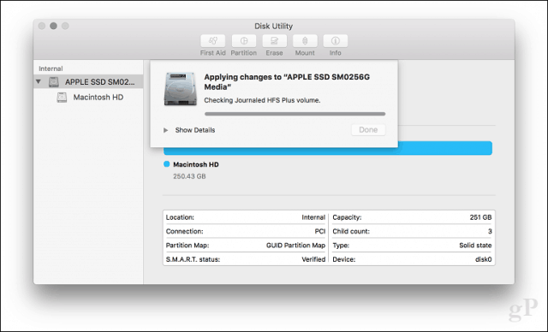
Task: Click the Mount toolbar icon
Action: tap(305, 41)
